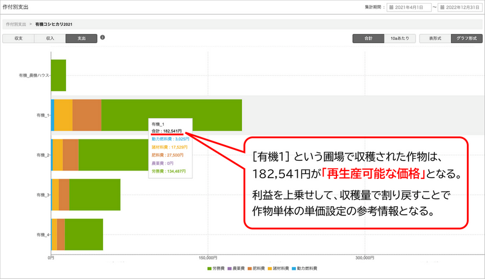485x279 pixels.
Task: Switch to 10aあたり display mode
Action: [400, 38]
